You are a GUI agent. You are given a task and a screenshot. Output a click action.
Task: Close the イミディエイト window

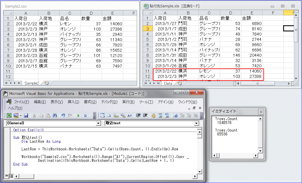point(260,111)
